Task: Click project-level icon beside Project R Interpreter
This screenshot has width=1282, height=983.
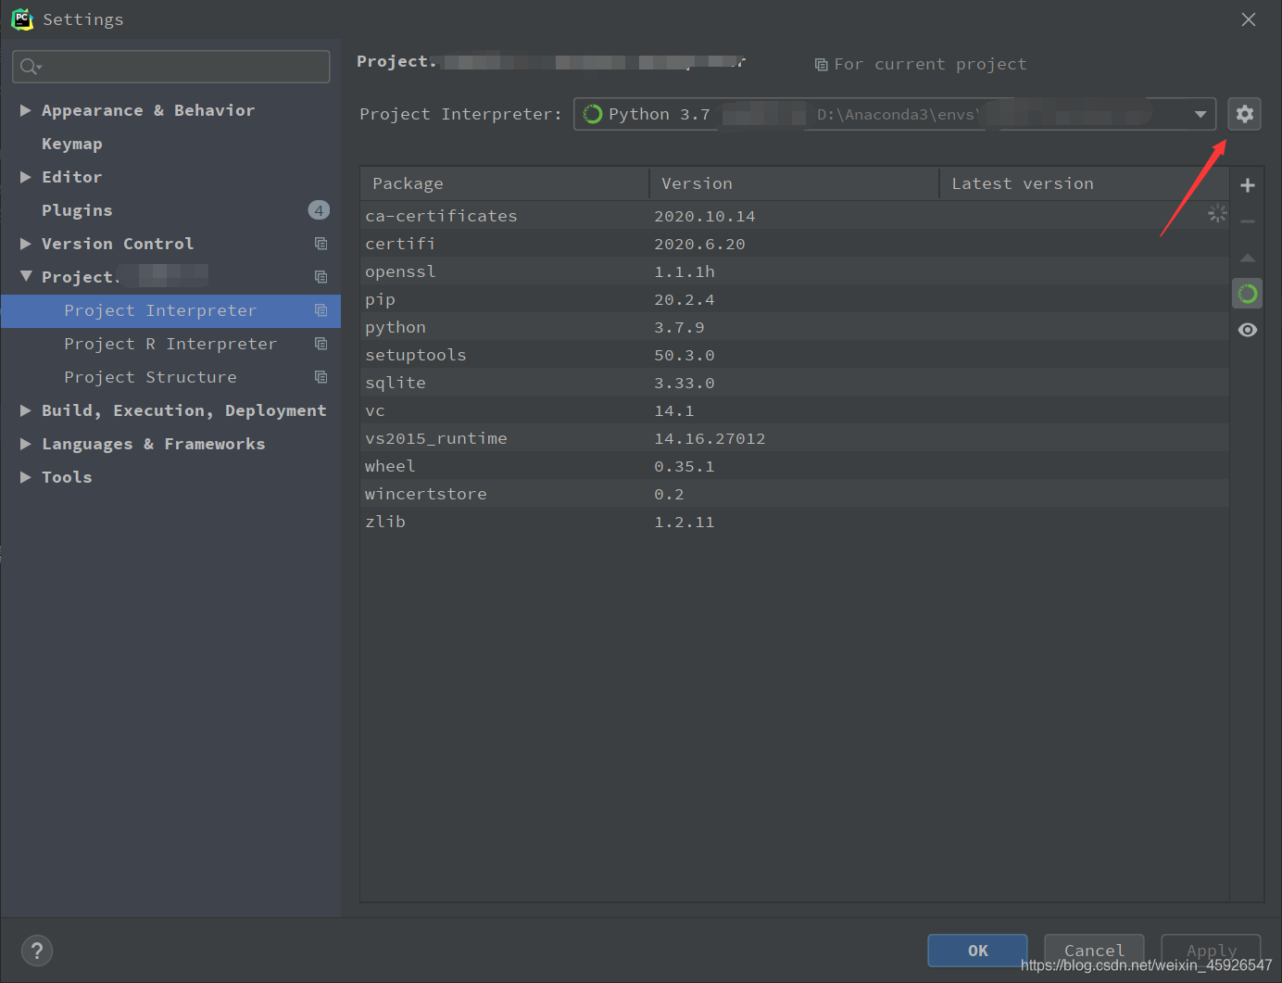Action: pyautogui.click(x=320, y=344)
